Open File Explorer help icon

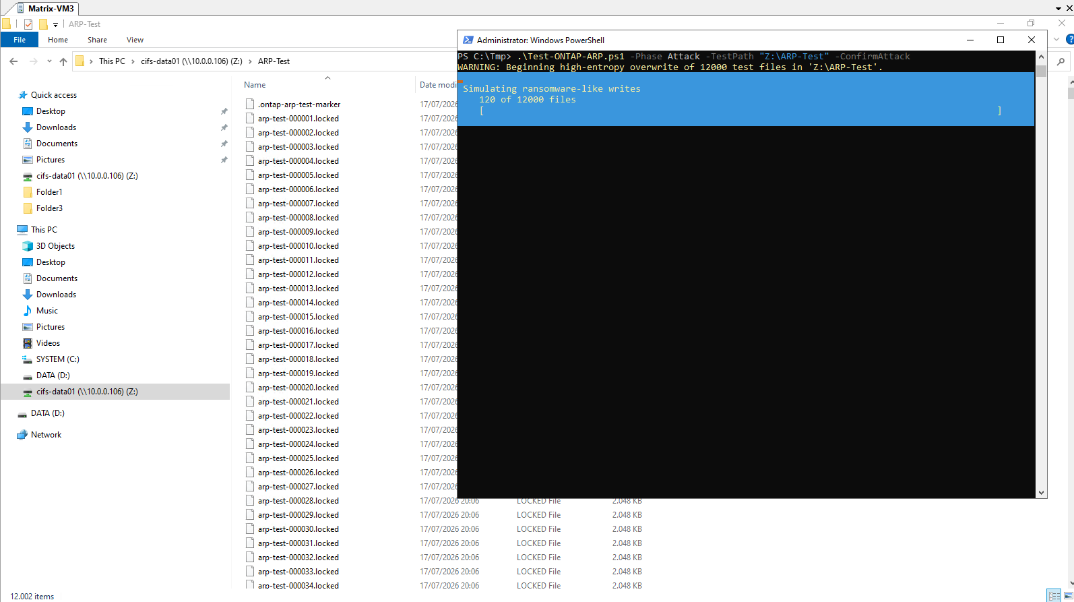1069,40
